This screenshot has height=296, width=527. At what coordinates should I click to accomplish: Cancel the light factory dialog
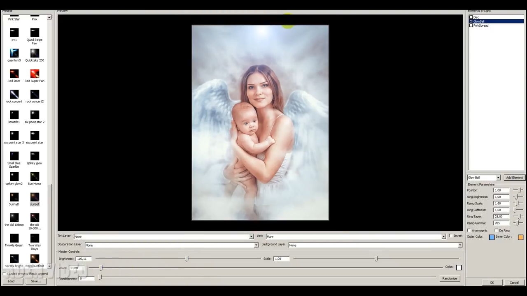(x=514, y=282)
